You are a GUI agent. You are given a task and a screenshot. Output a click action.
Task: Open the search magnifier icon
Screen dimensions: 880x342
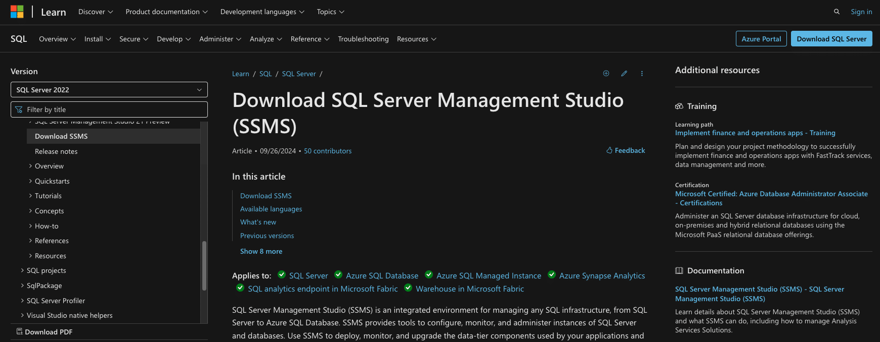point(837,12)
